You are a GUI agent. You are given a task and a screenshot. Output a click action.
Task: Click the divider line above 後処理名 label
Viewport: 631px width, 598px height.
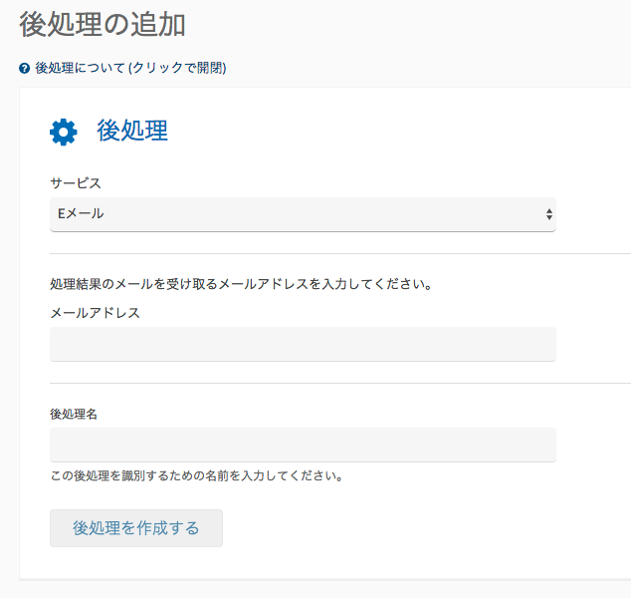click(x=340, y=384)
